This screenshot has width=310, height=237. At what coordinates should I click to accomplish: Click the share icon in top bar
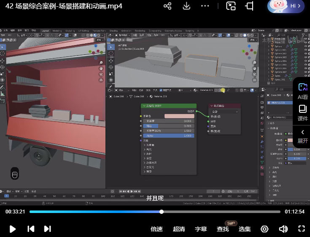(x=167, y=6)
